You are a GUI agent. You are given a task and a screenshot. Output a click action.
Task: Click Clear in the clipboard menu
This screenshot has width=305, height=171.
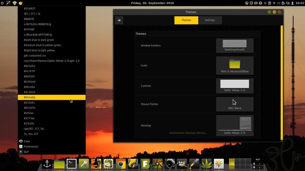[27, 141]
